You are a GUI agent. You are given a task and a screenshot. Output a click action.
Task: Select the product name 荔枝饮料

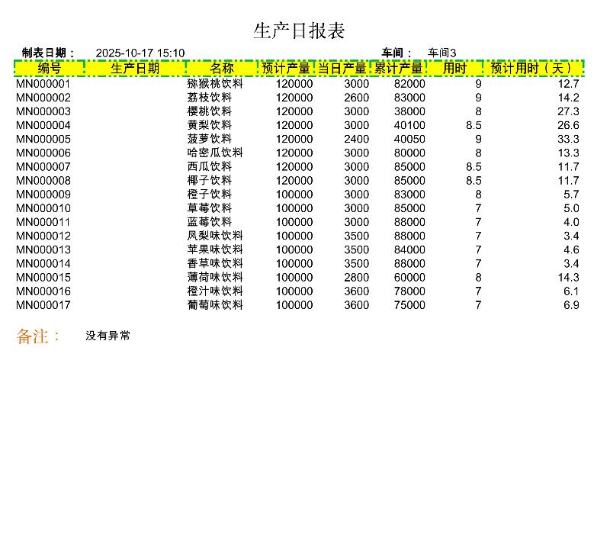(209, 98)
